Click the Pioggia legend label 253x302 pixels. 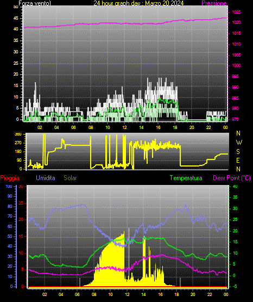click(10, 178)
